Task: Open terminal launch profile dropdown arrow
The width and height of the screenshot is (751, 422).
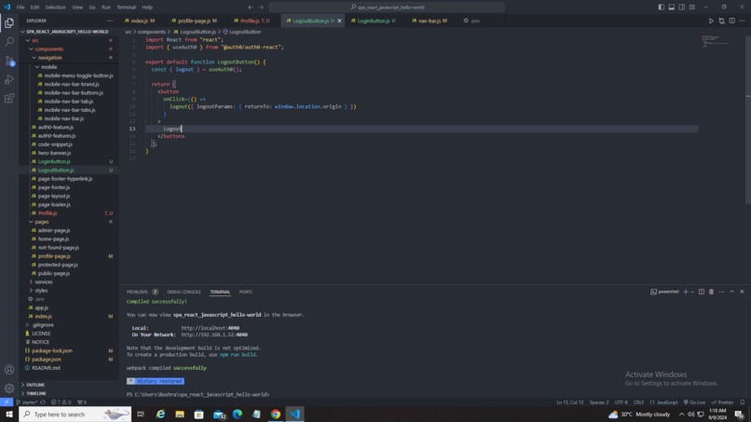Action: pos(692,292)
